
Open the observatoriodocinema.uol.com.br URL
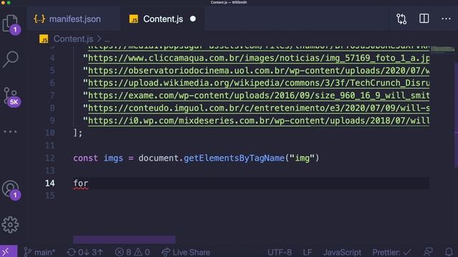coord(258,71)
